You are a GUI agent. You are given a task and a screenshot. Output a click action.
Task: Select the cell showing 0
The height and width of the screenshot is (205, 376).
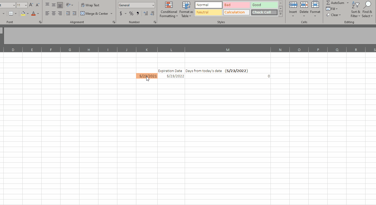(x=228, y=76)
